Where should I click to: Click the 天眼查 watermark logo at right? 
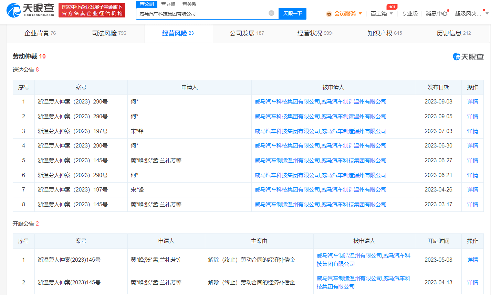click(x=468, y=57)
